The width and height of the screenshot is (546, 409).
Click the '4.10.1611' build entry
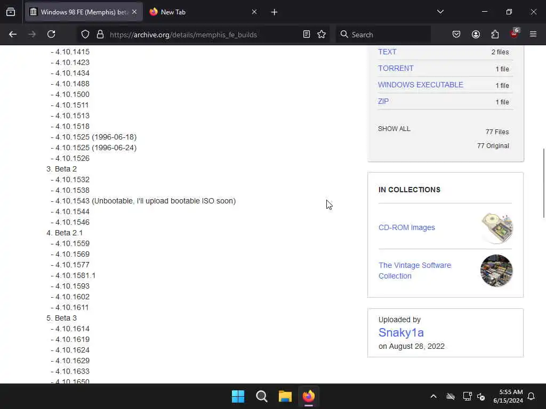[72, 307]
